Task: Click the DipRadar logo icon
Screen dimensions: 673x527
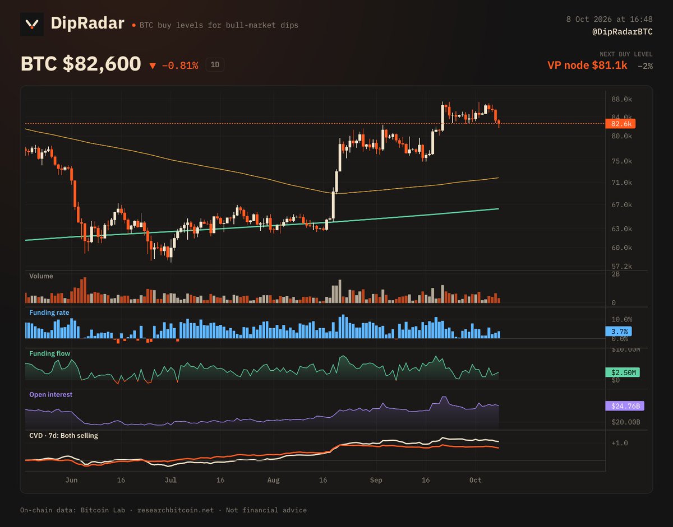Action: pyautogui.click(x=32, y=24)
